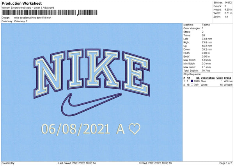Viewport: 234px width, 166px height.
Task: Click the 'Page 1 of 1' indicator
Action: click(x=226, y=163)
